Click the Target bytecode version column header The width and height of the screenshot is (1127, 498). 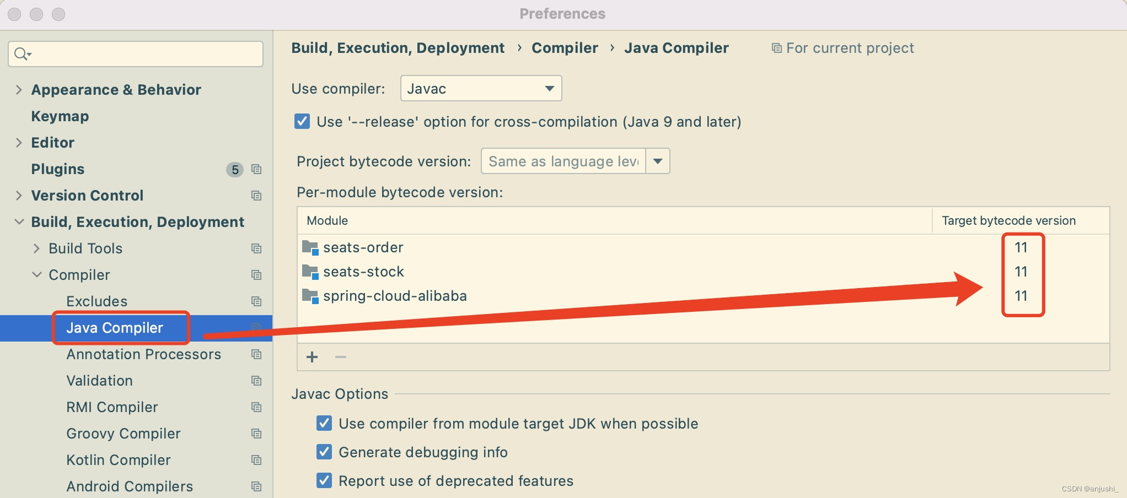(x=1021, y=221)
